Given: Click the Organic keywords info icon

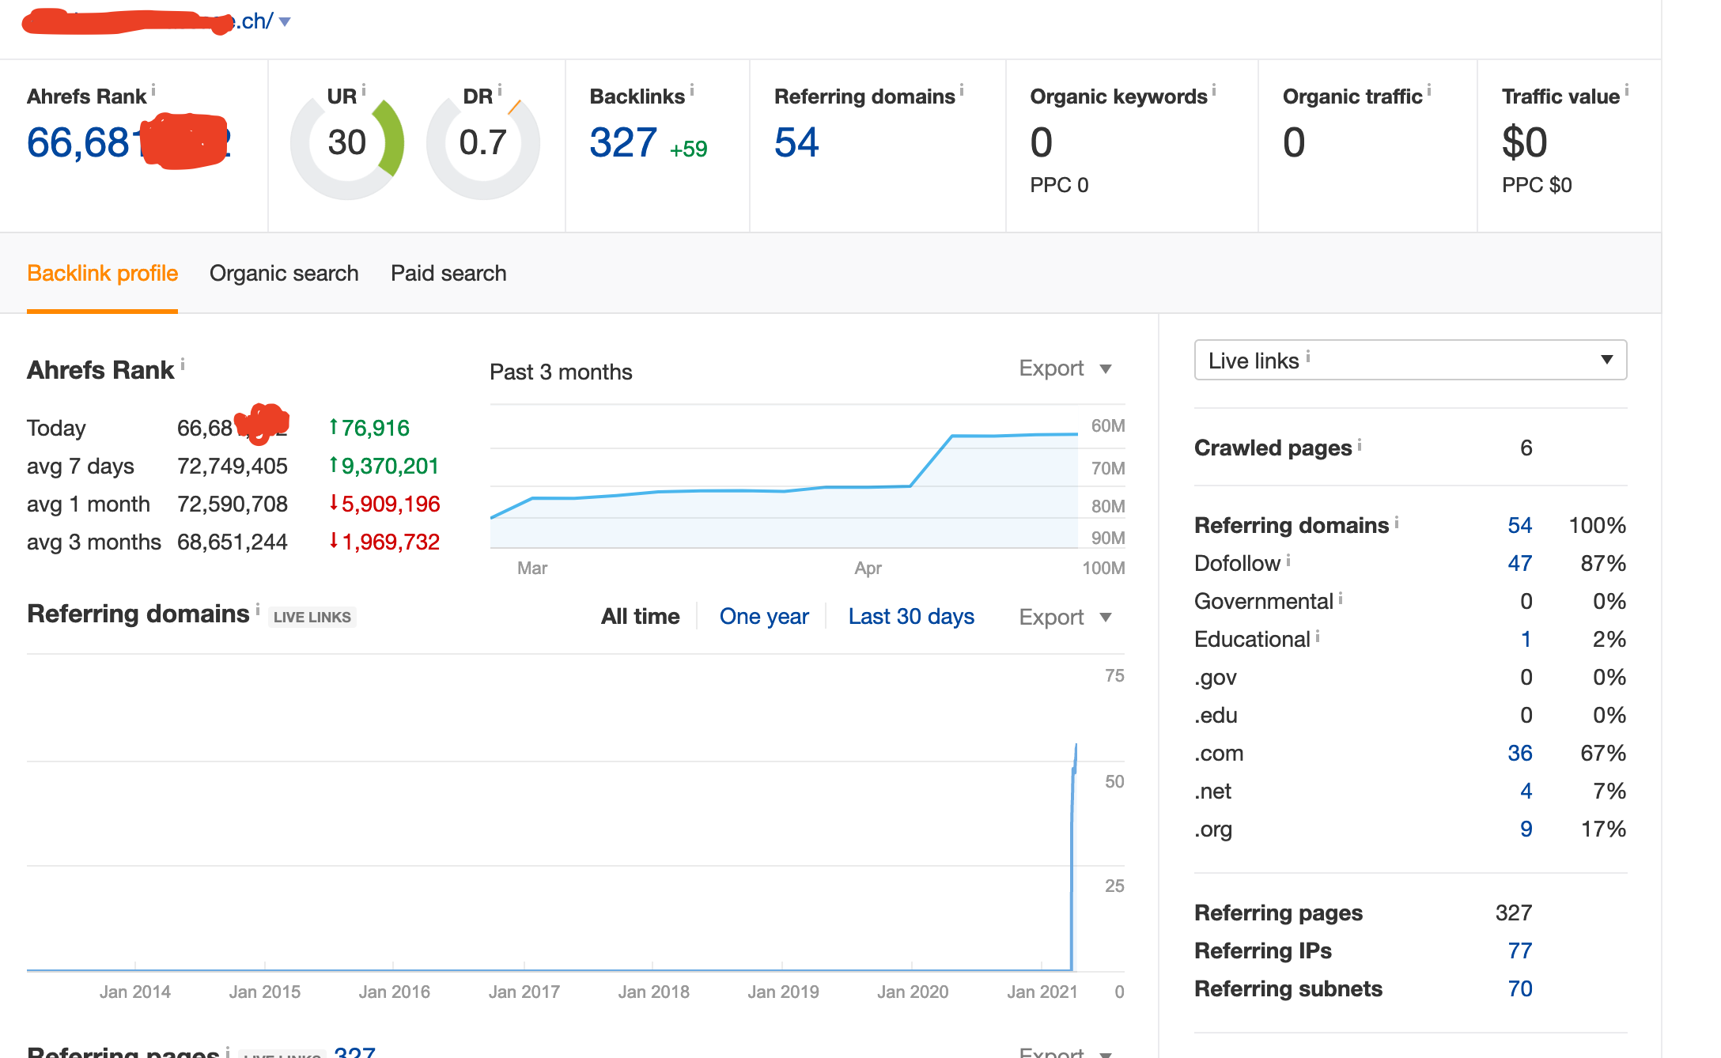Looking at the screenshot, I should coord(1214,91).
